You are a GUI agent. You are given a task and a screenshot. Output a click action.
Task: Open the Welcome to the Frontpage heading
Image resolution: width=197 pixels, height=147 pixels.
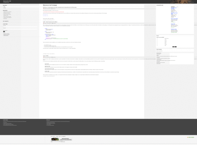point(50,5)
